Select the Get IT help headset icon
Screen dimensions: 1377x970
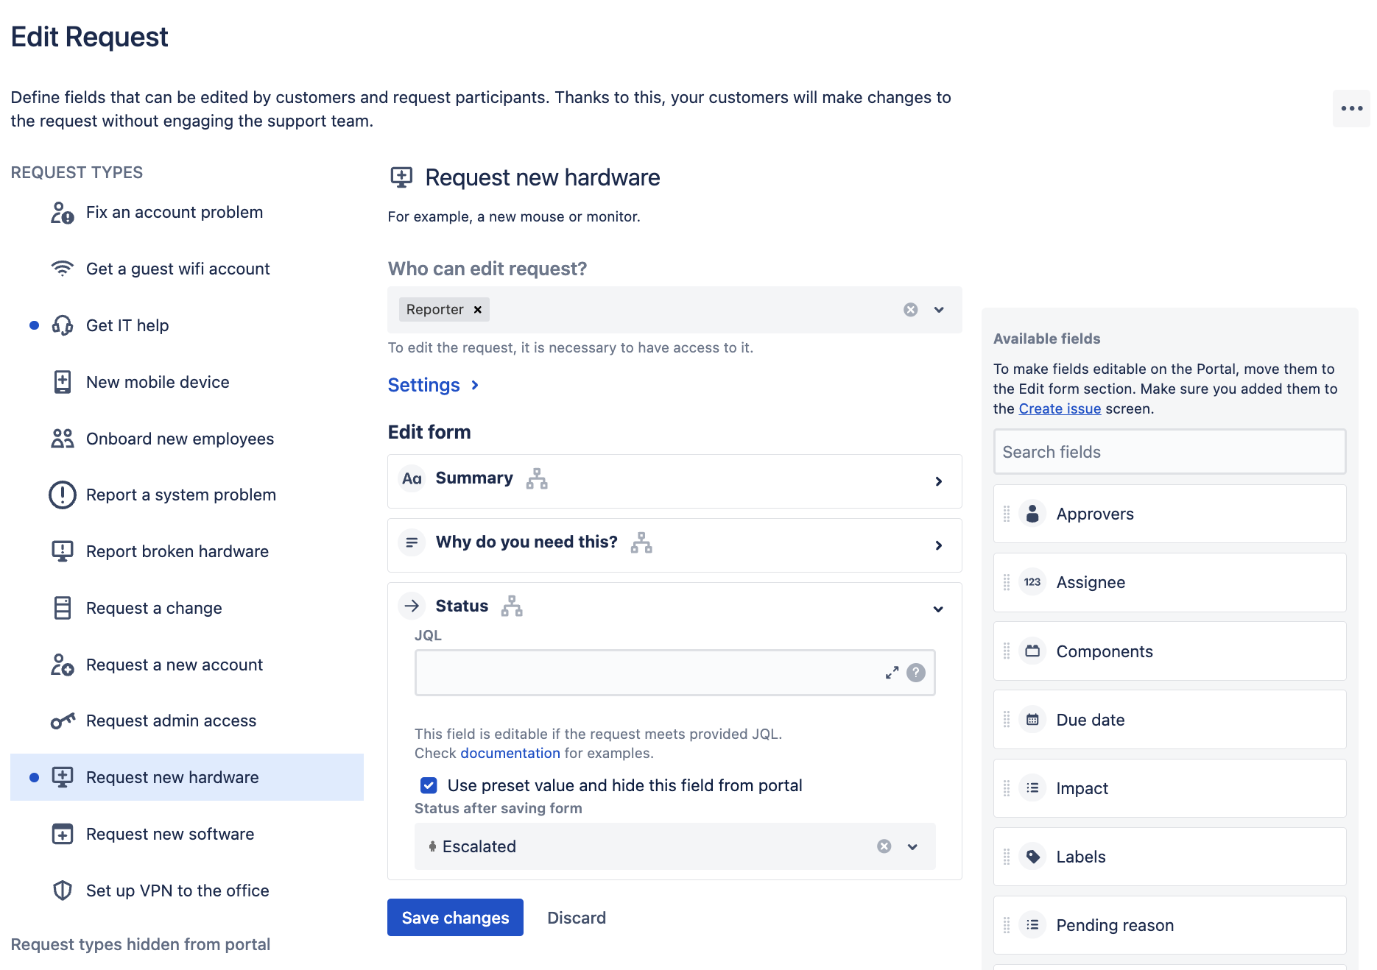pos(63,325)
